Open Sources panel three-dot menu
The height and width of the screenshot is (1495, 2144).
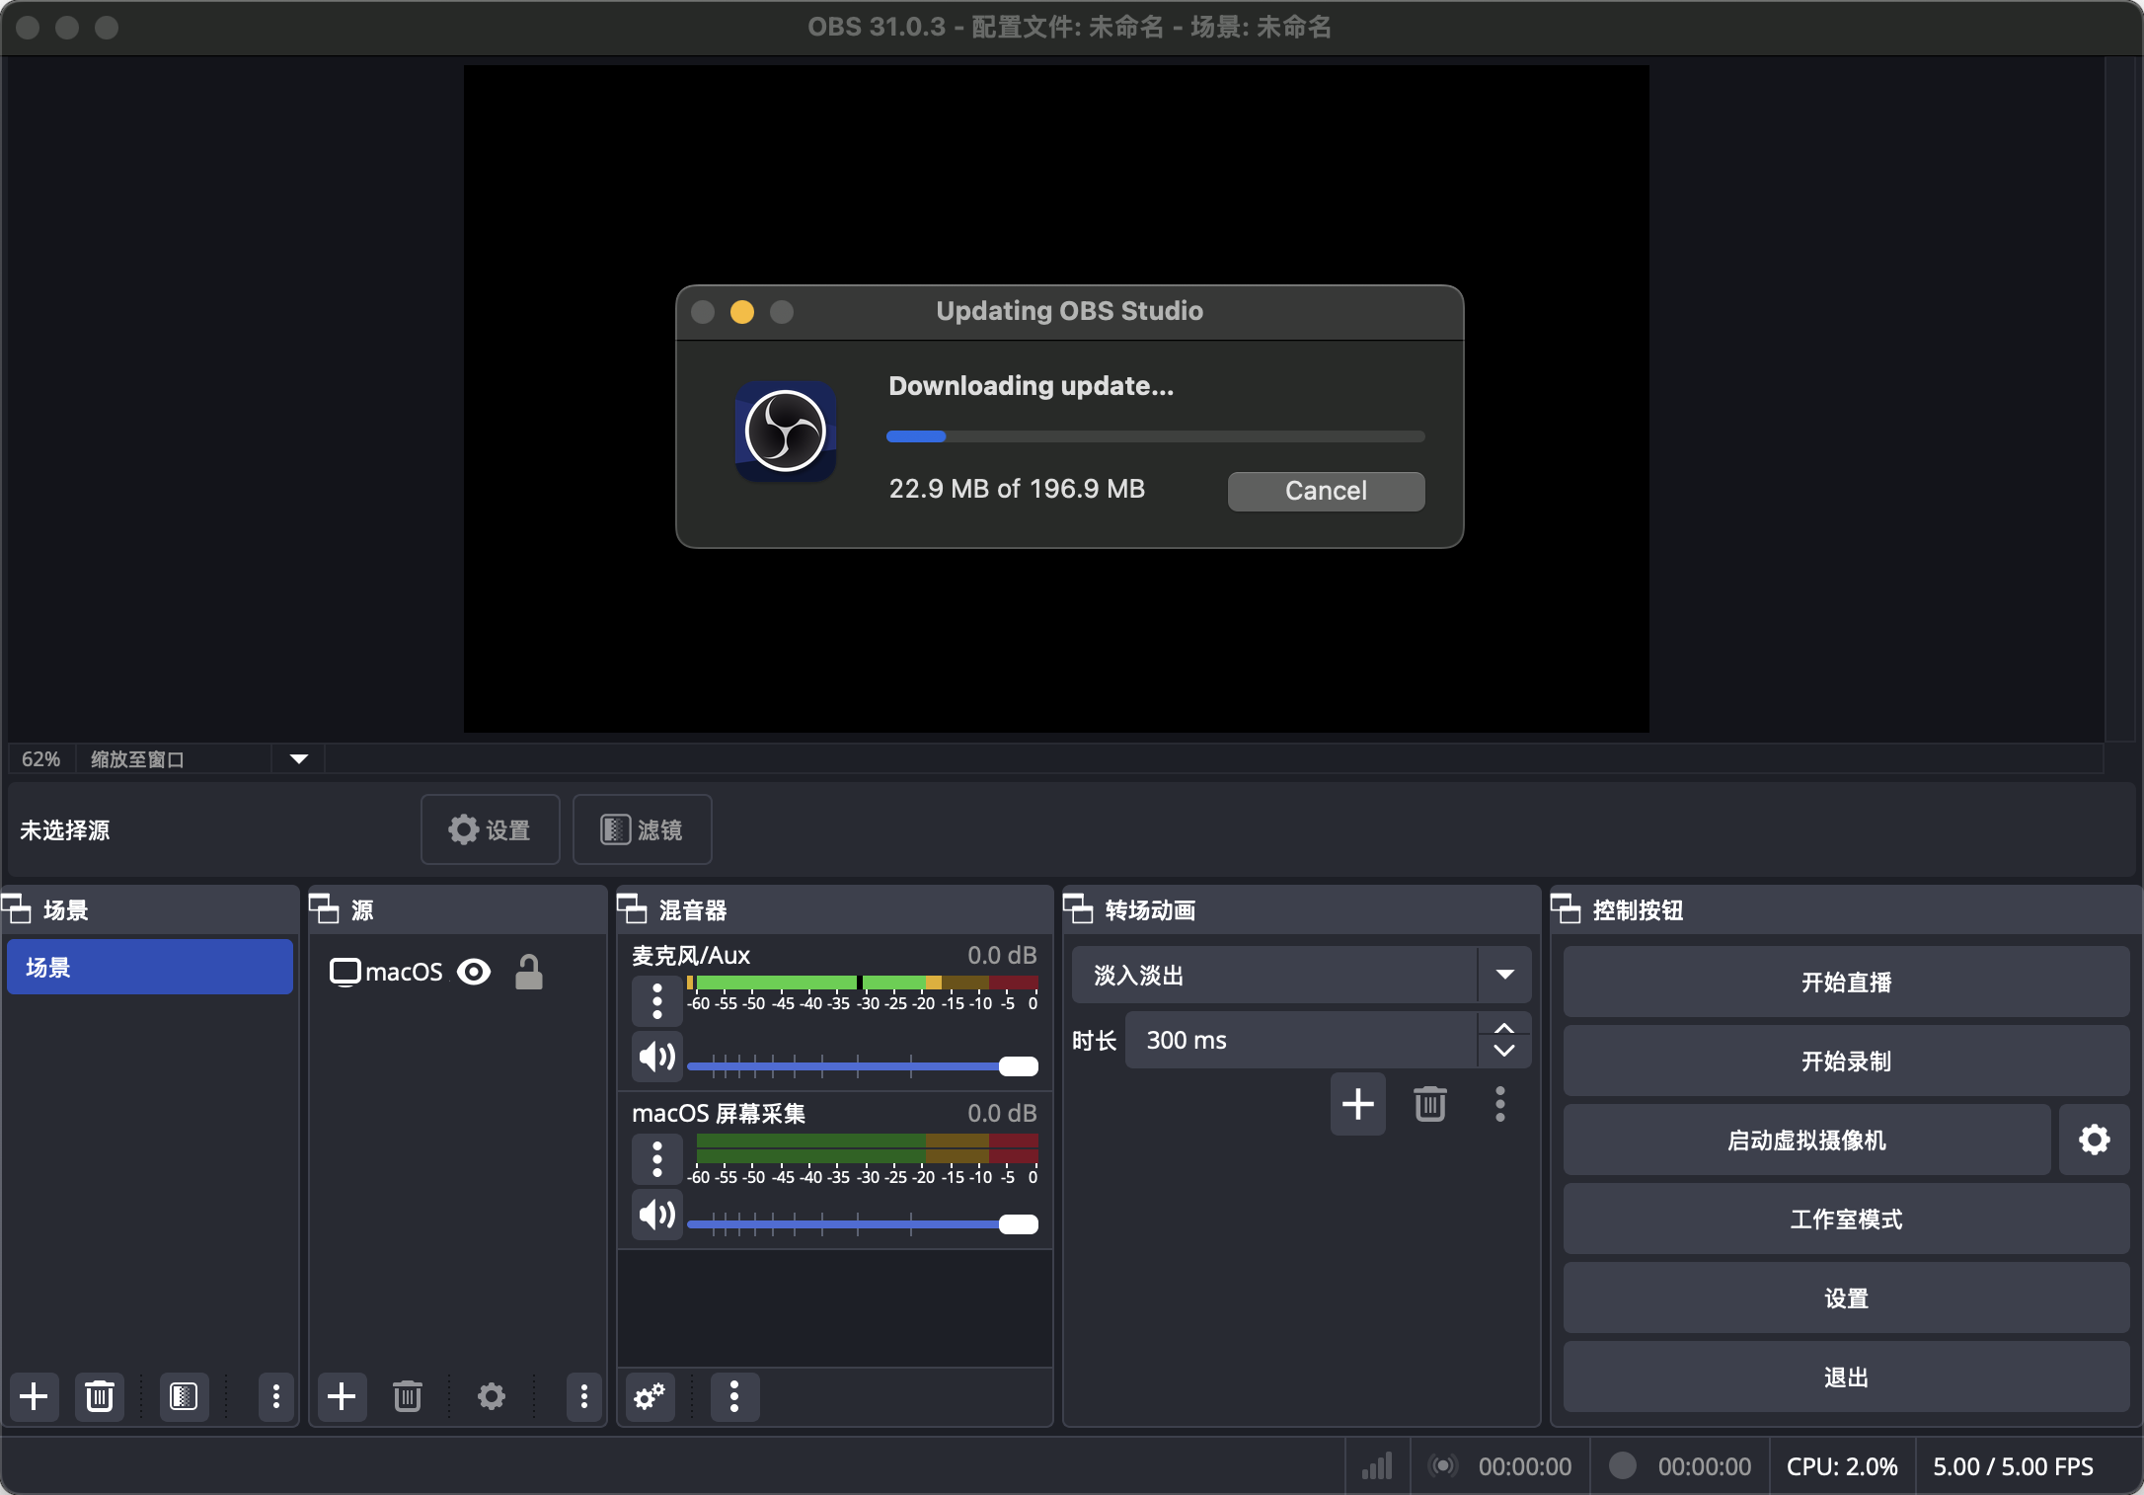[584, 1396]
